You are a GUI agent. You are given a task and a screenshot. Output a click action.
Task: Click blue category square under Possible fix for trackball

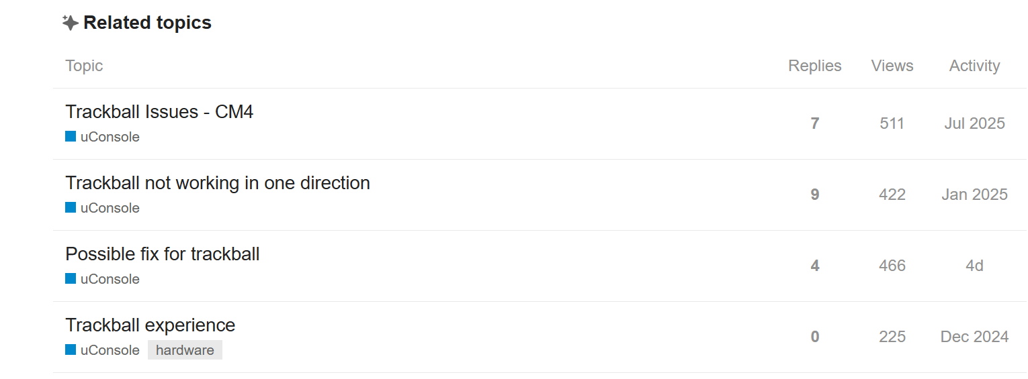click(x=71, y=278)
